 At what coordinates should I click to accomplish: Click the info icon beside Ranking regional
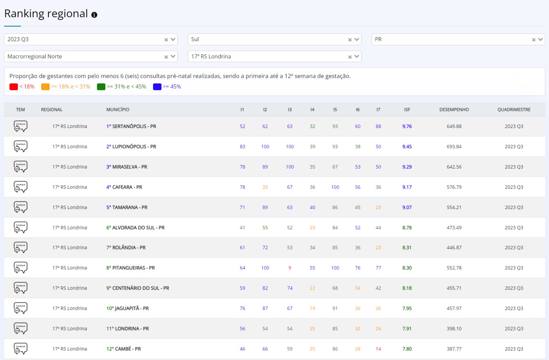[94, 15]
